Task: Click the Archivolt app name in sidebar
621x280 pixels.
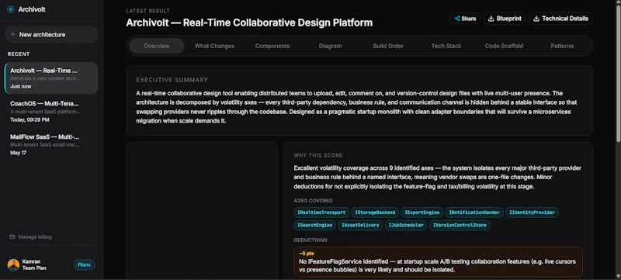Action: coord(32,9)
